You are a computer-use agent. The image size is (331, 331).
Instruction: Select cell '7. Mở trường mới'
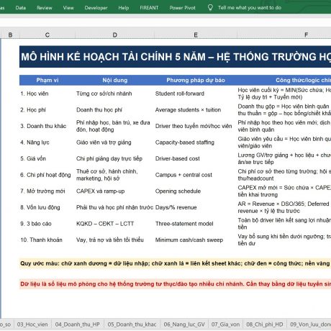tap(47, 191)
